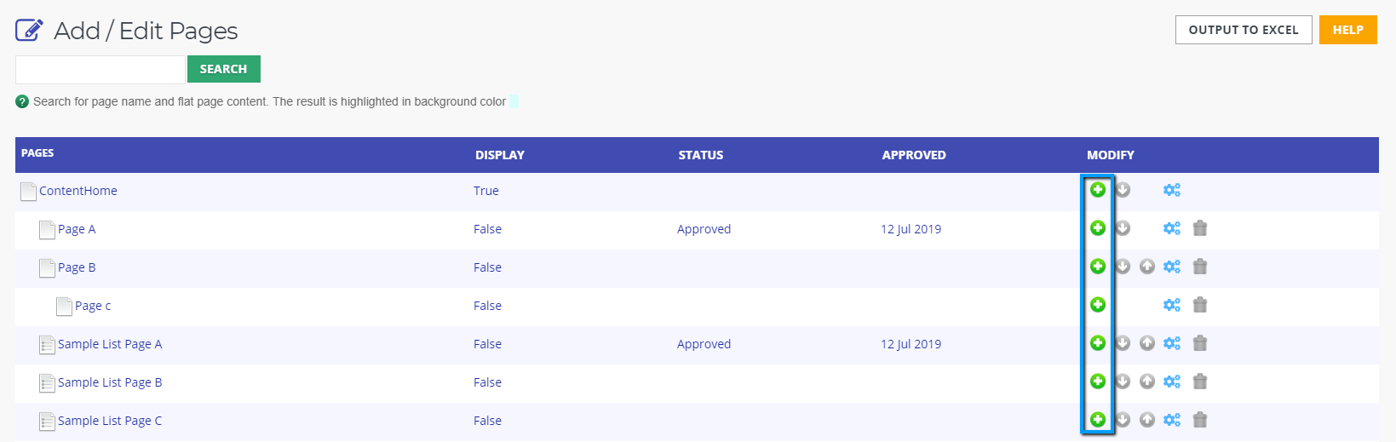Screen dimensions: 1396x442
Task: Delete Page A using the trash icon
Action: [1200, 228]
